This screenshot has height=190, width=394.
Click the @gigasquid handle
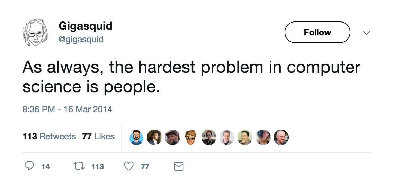point(81,39)
